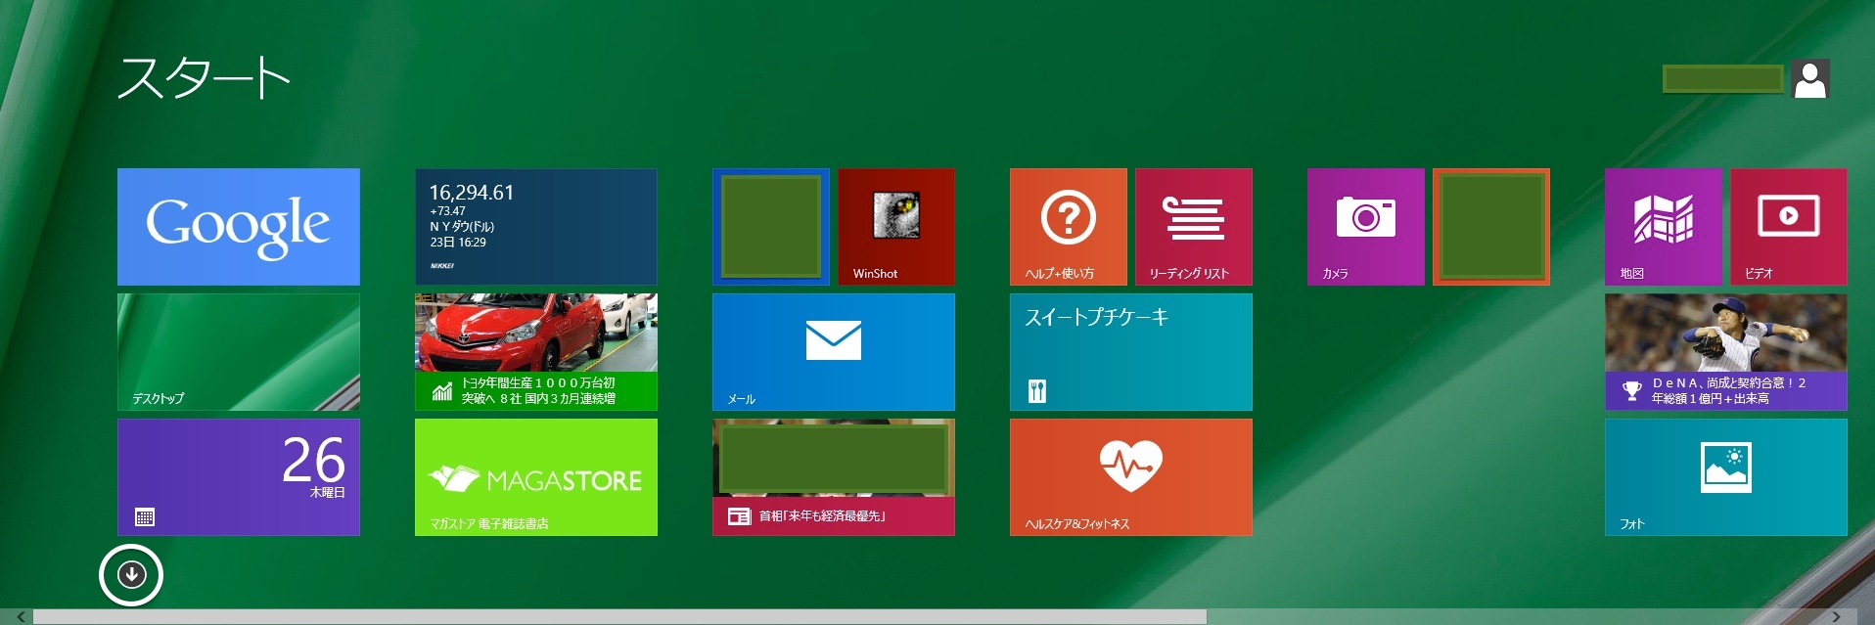
Task: Open the ヘルスケア&フィットネス tile
Action: click(x=1131, y=477)
